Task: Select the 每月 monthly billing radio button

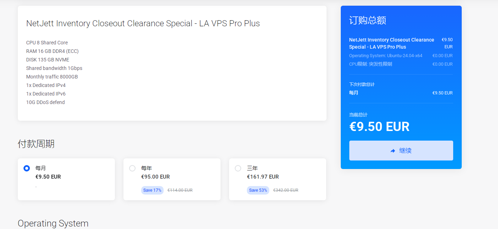Action: click(x=27, y=168)
